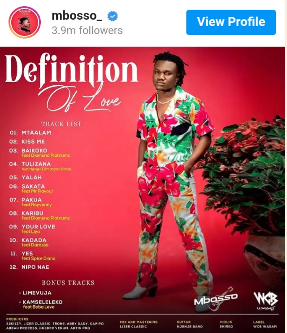Image resolution: width=287 pixels, height=333 pixels.
Task: Click the Producers credits text
Action: [x=55, y=324]
